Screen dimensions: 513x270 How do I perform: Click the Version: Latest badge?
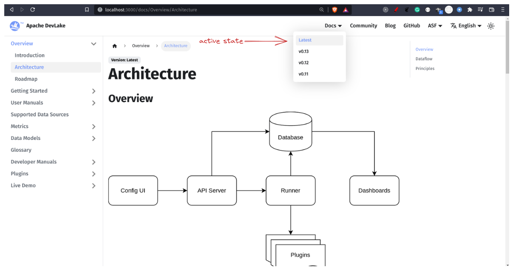click(x=125, y=60)
